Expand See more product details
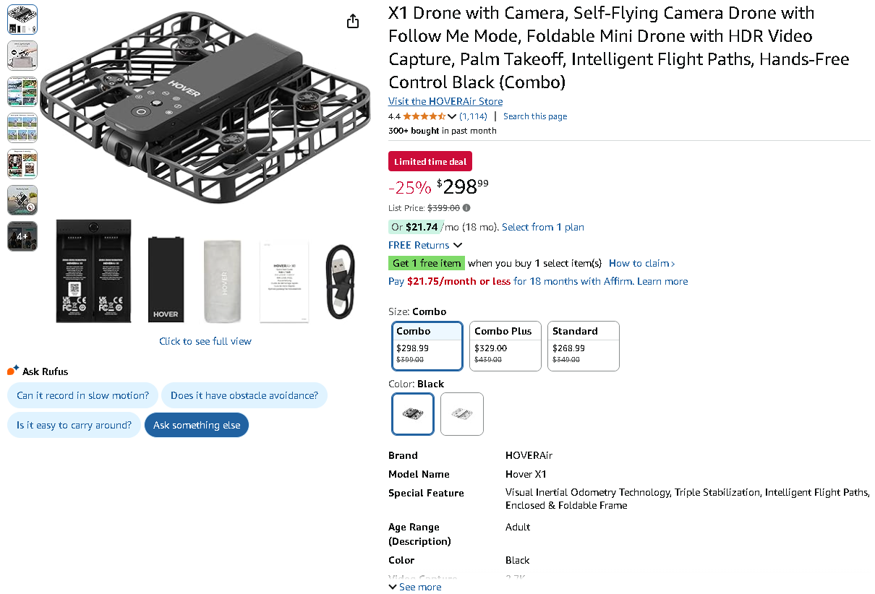Image resolution: width=875 pixels, height=594 pixels. coord(415,587)
